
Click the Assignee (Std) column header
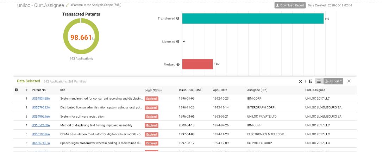click(x=257, y=90)
